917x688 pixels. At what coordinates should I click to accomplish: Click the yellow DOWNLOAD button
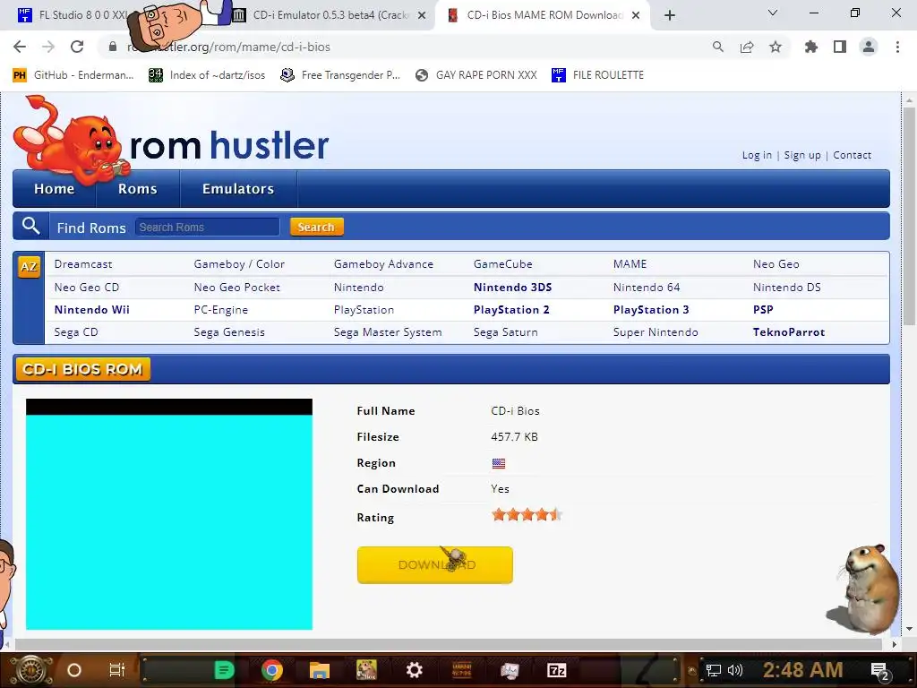(435, 565)
